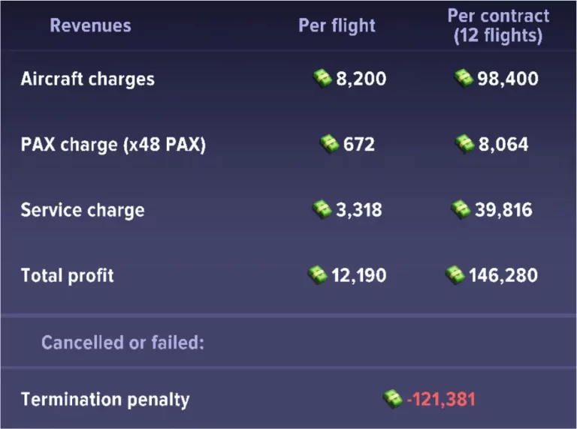Click the Termination penalty label

(105, 399)
